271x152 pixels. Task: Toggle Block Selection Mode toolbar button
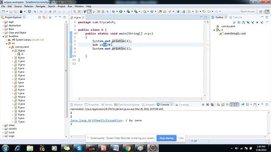[x=103, y=11]
